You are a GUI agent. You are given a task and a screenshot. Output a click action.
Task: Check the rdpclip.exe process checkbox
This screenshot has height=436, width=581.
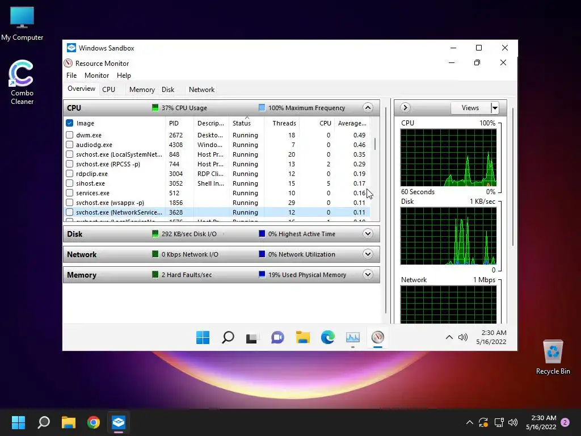pos(69,174)
